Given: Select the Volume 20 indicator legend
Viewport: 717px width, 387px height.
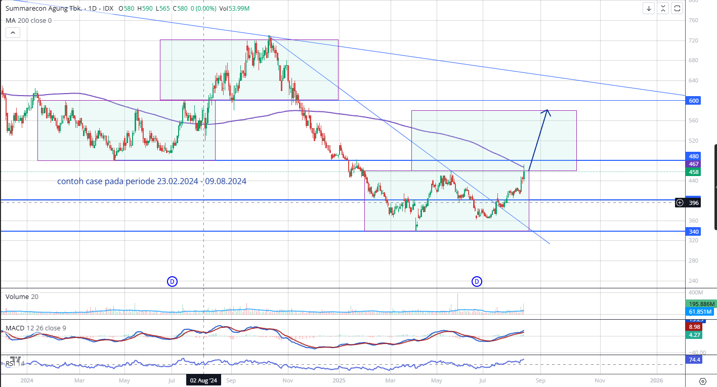Looking at the screenshot, I should click(22, 297).
